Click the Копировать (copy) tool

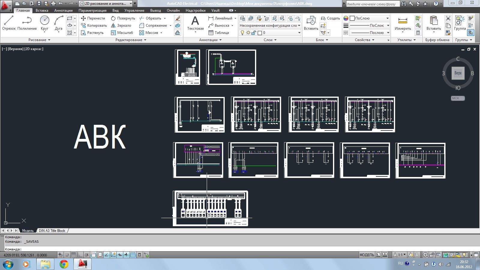(x=94, y=25)
